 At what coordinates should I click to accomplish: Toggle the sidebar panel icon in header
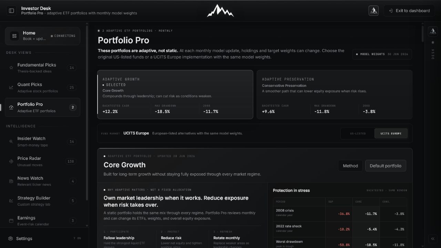11,11
